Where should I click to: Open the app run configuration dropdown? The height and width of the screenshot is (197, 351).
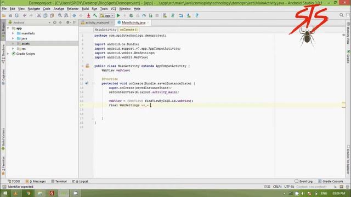tap(107, 16)
